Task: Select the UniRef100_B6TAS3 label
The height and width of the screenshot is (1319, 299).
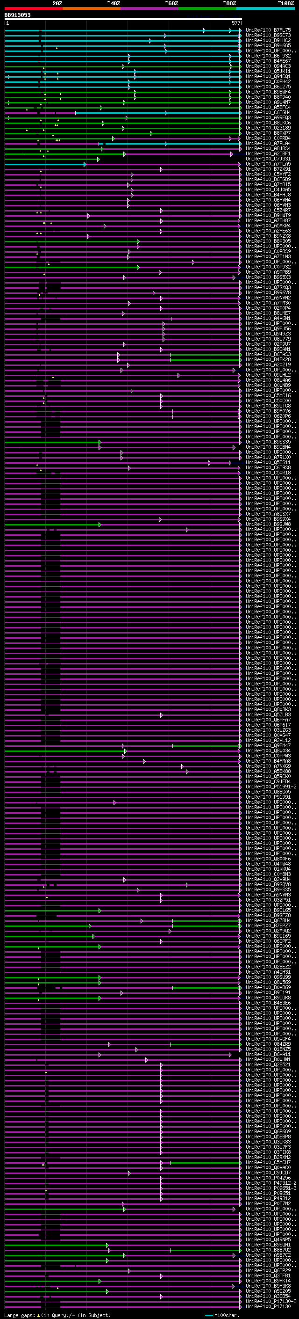Action: click(268, 354)
